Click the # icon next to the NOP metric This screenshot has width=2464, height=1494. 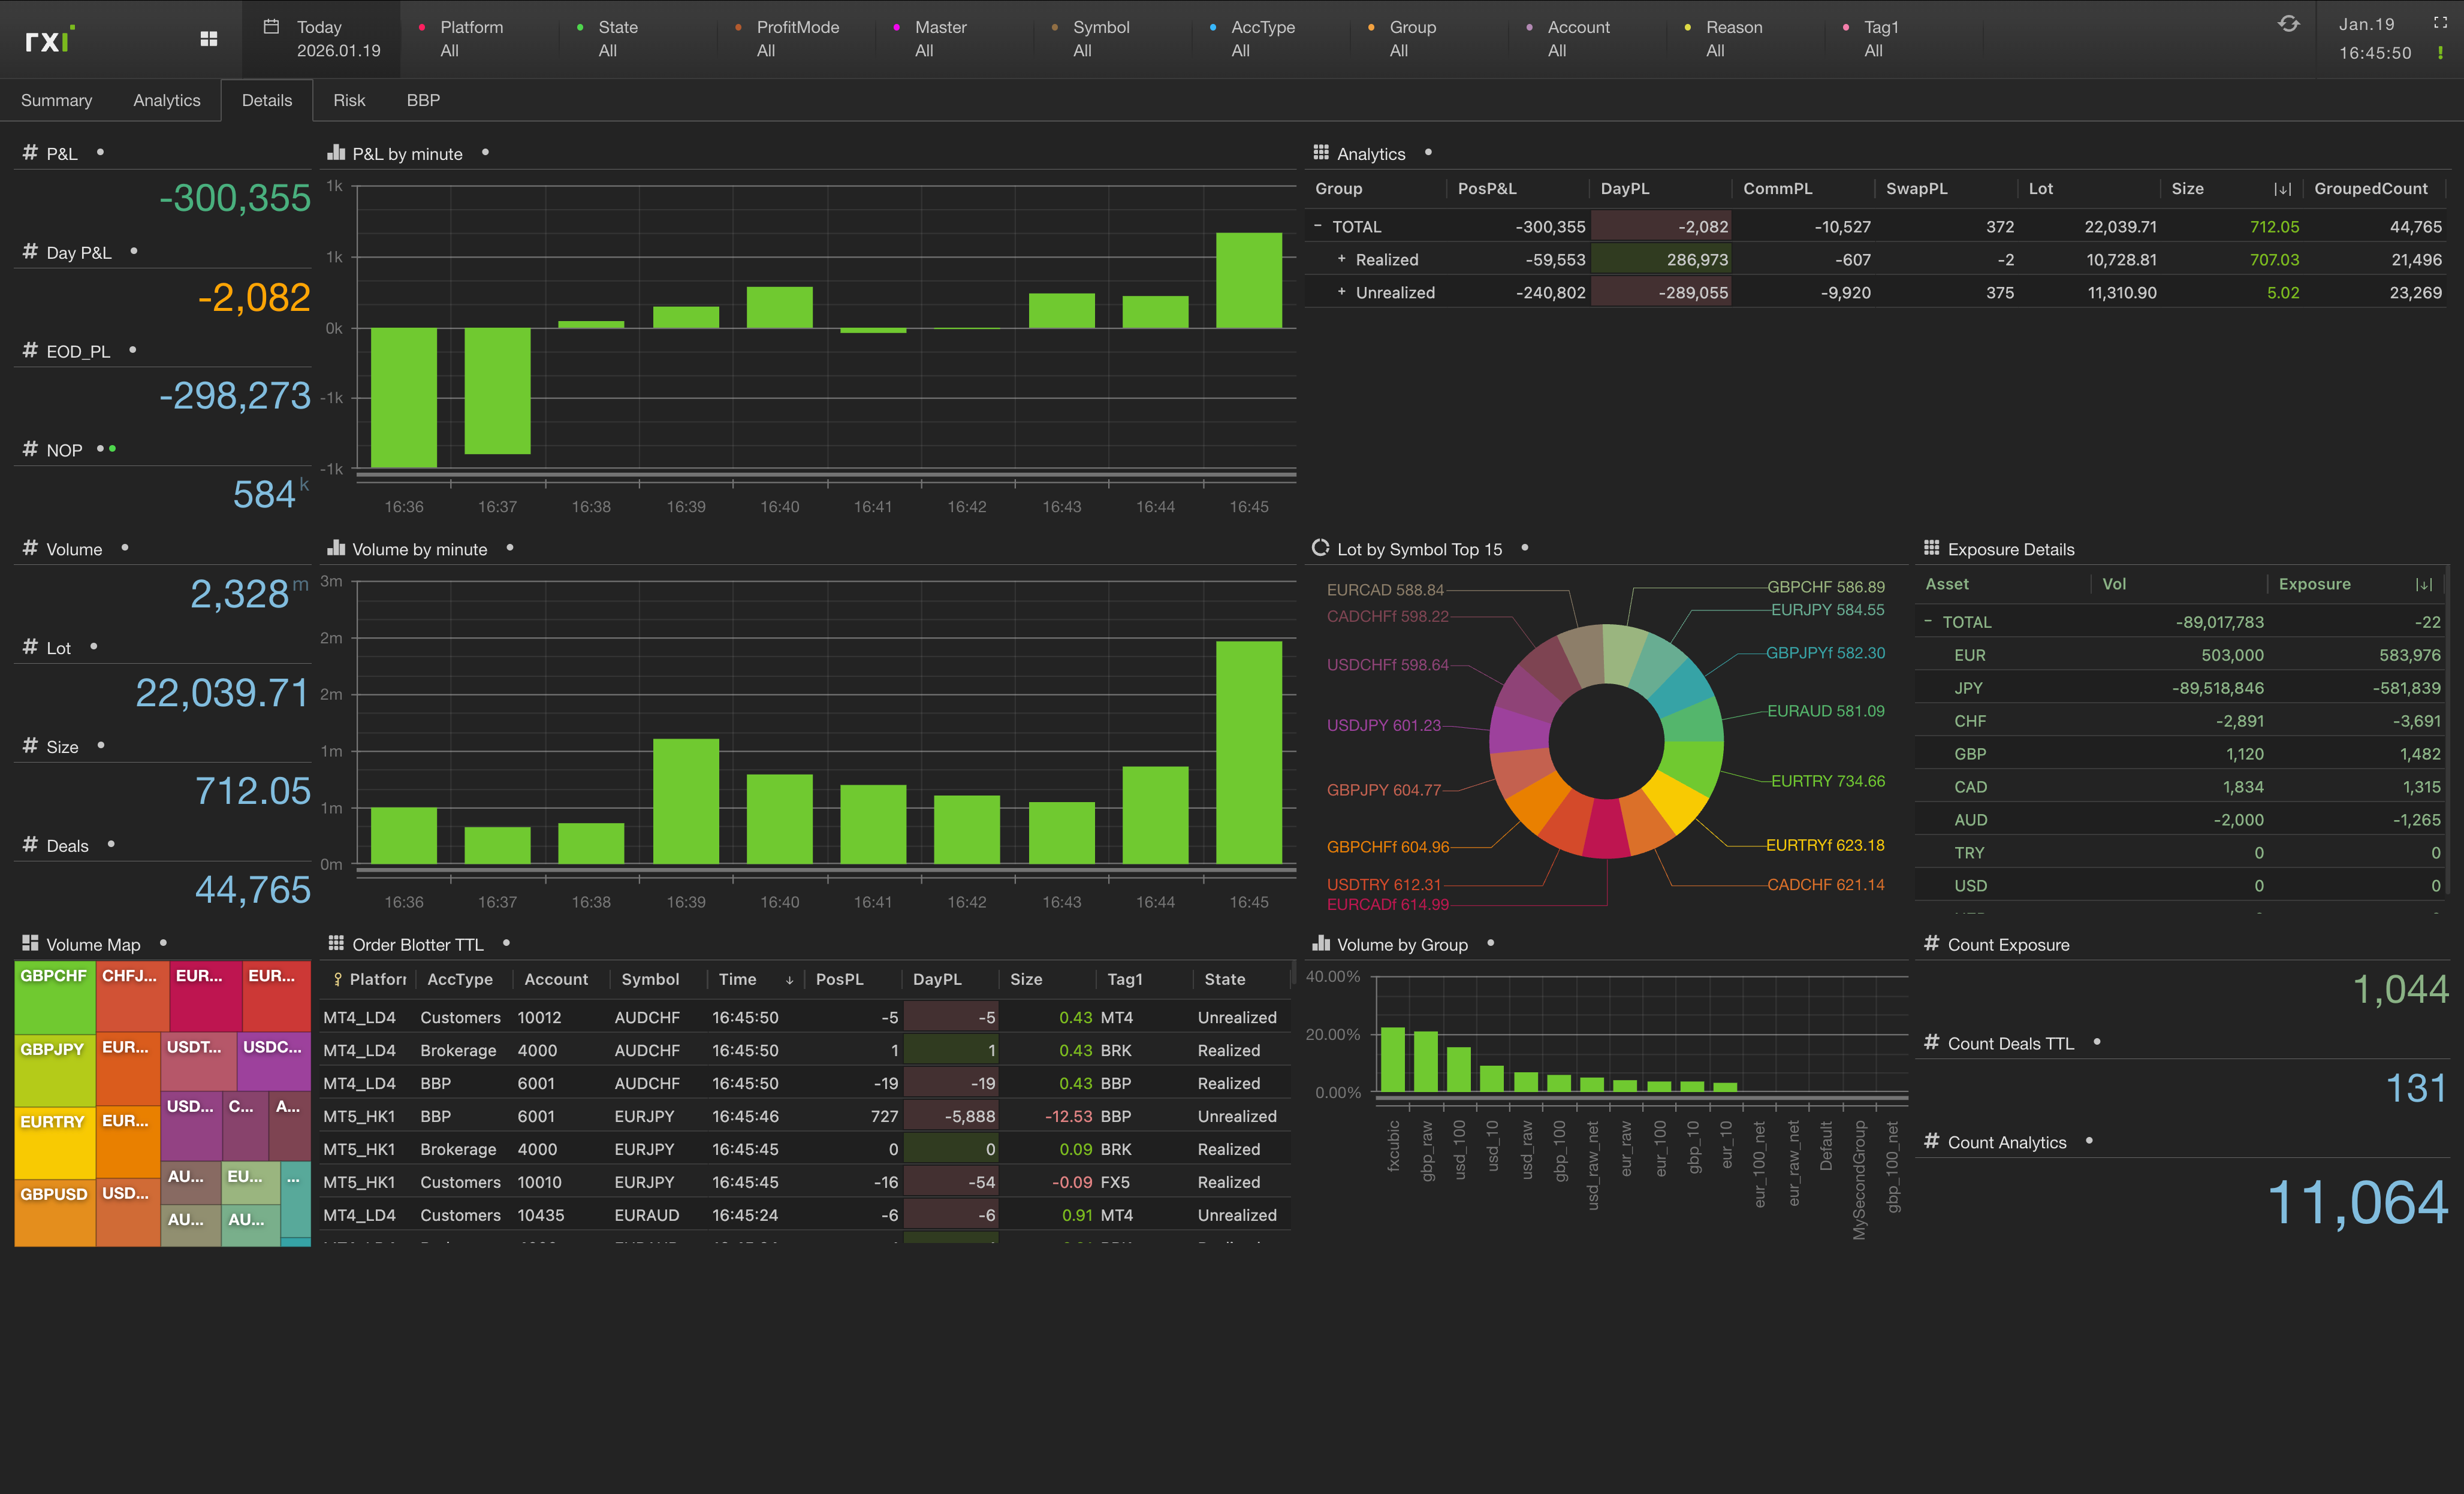tap(29, 449)
